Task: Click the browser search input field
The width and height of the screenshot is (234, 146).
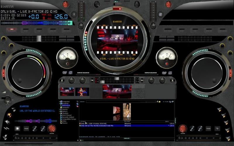Action: 121,102
